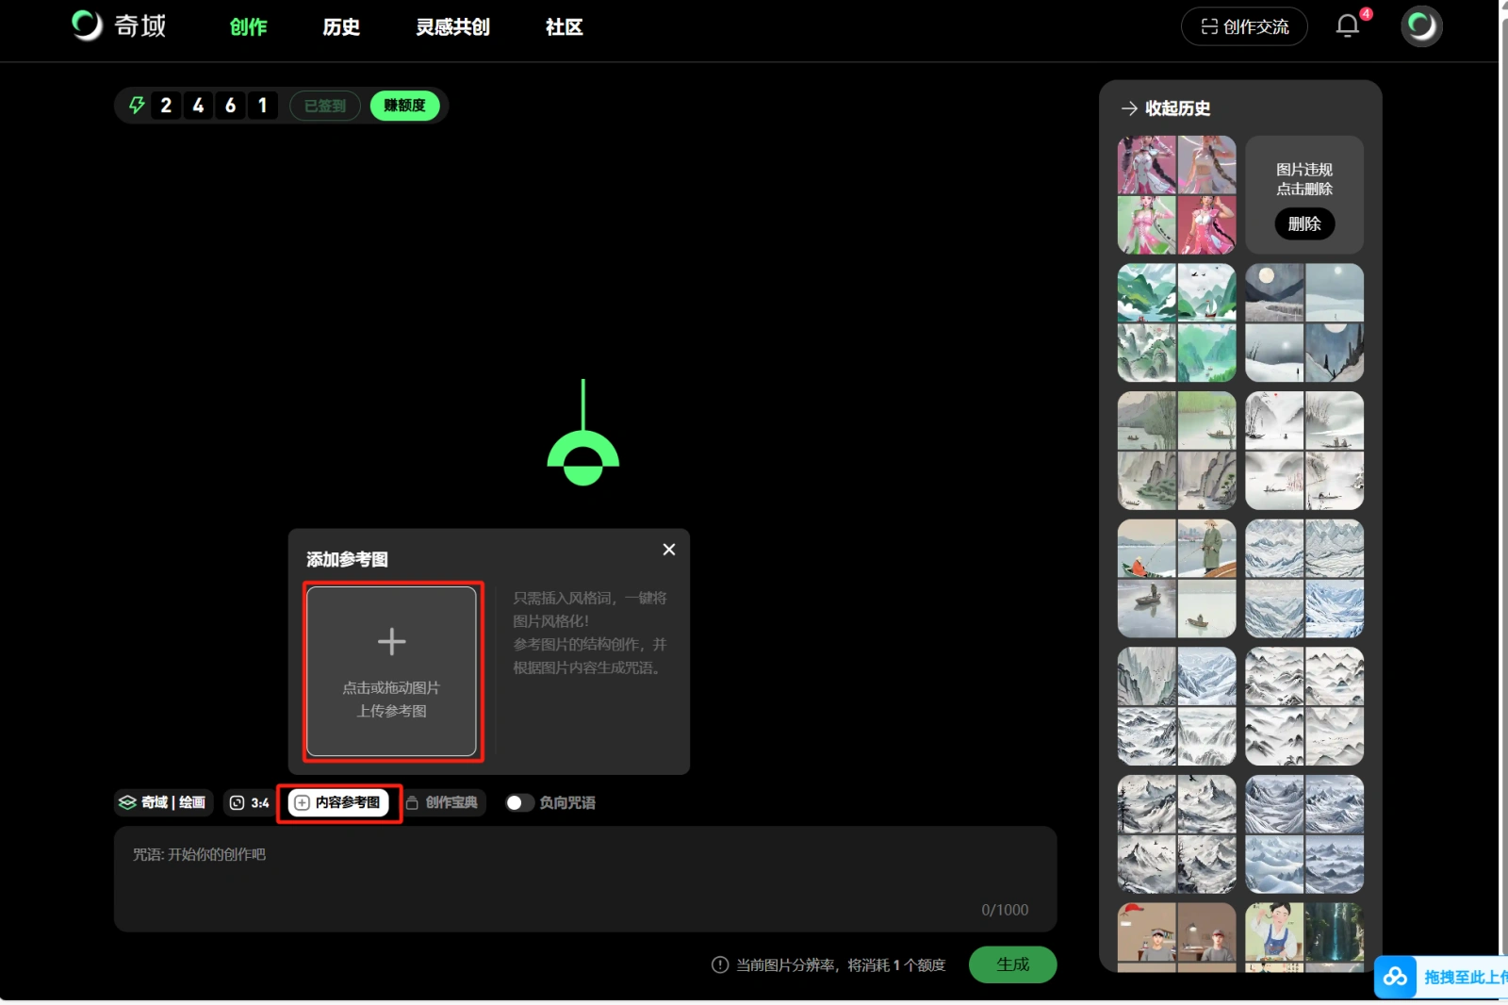Collapse the 收起历史 history panel
The height and width of the screenshot is (1005, 1508).
pyautogui.click(x=1166, y=108)
